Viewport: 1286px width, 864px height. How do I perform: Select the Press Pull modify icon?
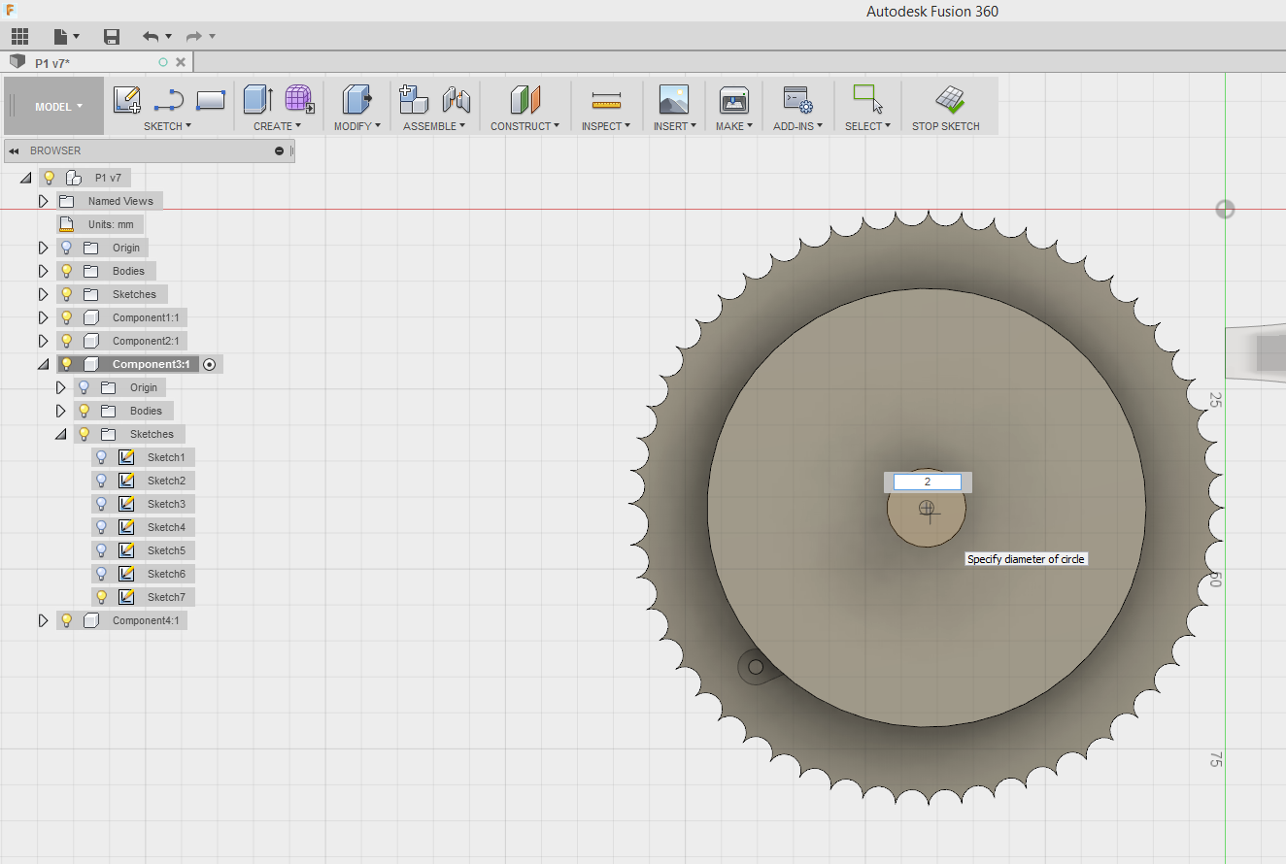click(357, 99)
